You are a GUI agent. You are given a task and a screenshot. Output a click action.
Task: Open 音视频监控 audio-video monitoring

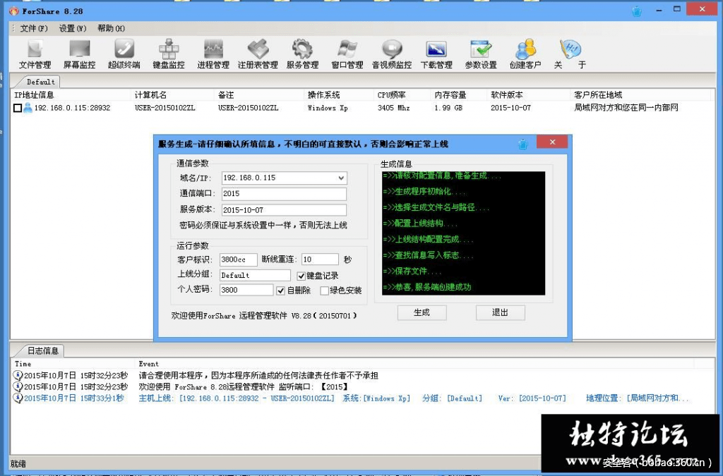click(x=391, y=53)
